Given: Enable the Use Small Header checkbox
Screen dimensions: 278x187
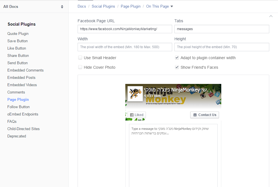Looking at the screenshot, I should pos(80,58).
